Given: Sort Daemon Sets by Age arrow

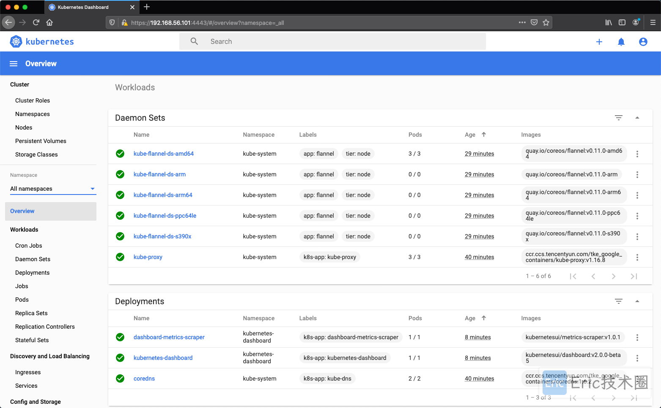Looking at the screenshot, I should [x=484, y=135].
